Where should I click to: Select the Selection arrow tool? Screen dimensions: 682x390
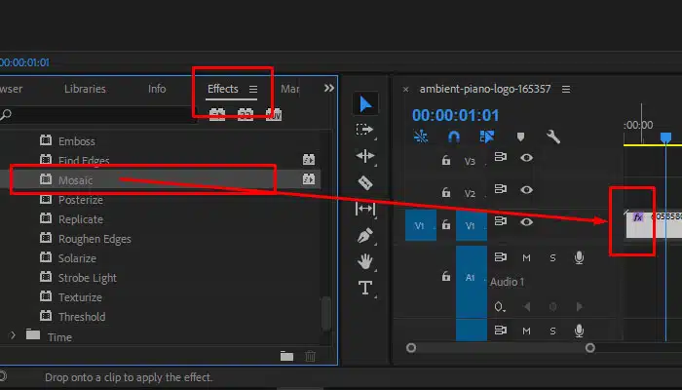click(365, 104)
